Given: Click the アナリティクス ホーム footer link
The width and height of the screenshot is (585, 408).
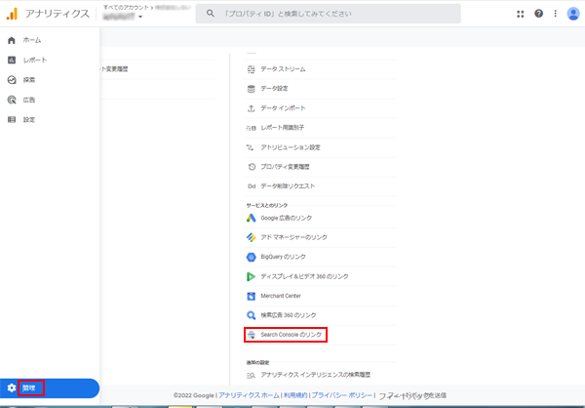Looking at the screenshot, I should [249, 395].
